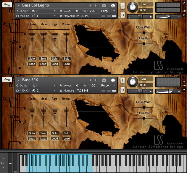Go to next instrument in Bass Col Legno
Screen dimensions: 187x173
click(96, 5)
